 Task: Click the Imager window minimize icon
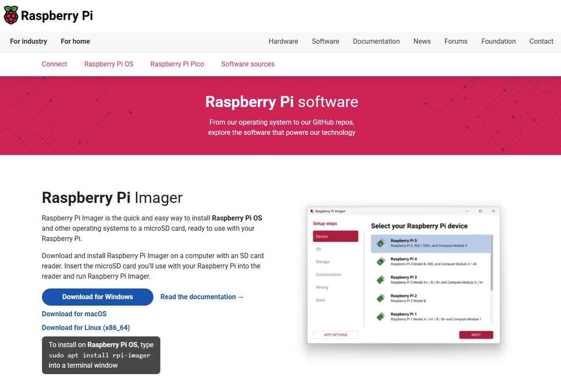[467, 211]
